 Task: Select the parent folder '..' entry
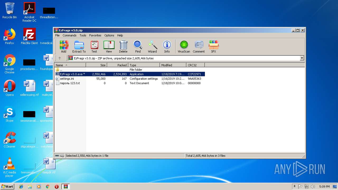click(61, 70)
